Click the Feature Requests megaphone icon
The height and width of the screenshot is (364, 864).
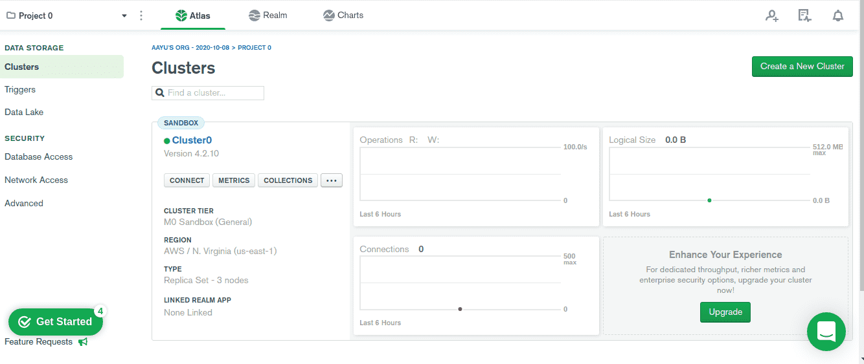click(x=83, y=342)
